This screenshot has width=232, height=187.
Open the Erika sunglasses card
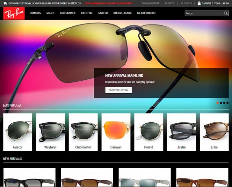pyautogui.click(x=214, y=132)
